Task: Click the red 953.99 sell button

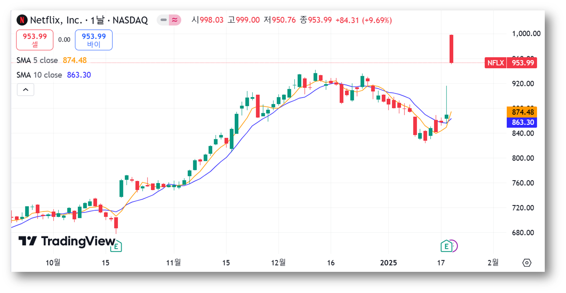Action: 35,40
